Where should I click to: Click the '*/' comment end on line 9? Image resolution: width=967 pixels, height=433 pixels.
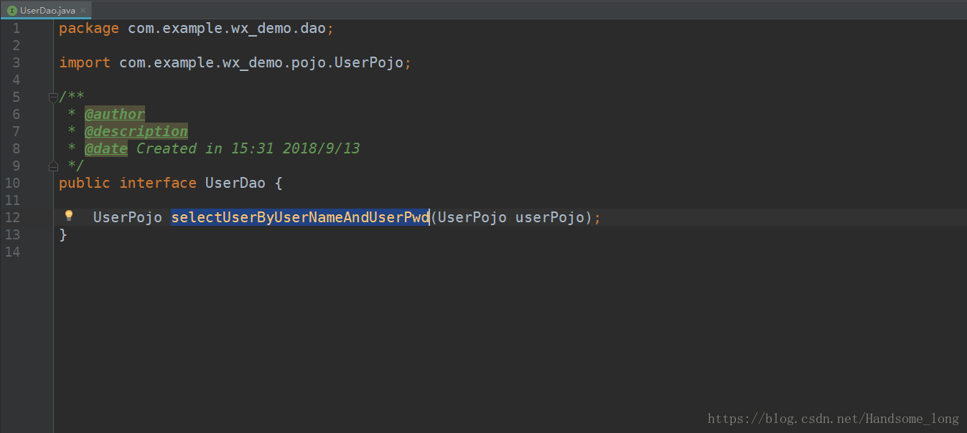(x=76, y=166)
